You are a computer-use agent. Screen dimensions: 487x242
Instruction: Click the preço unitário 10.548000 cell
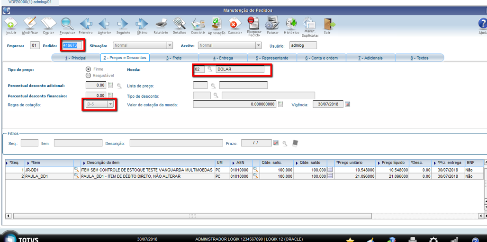[x=355, y=170]
